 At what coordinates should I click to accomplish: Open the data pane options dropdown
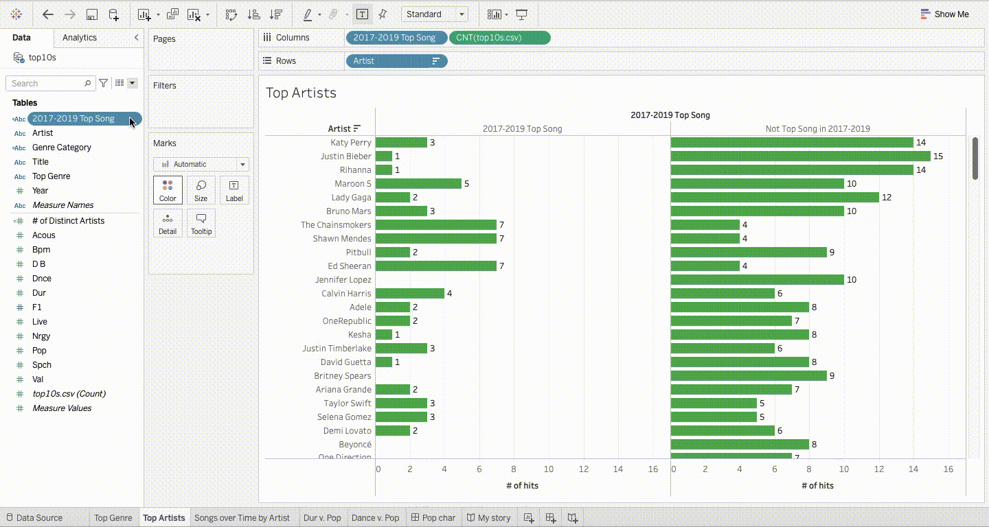133,83
